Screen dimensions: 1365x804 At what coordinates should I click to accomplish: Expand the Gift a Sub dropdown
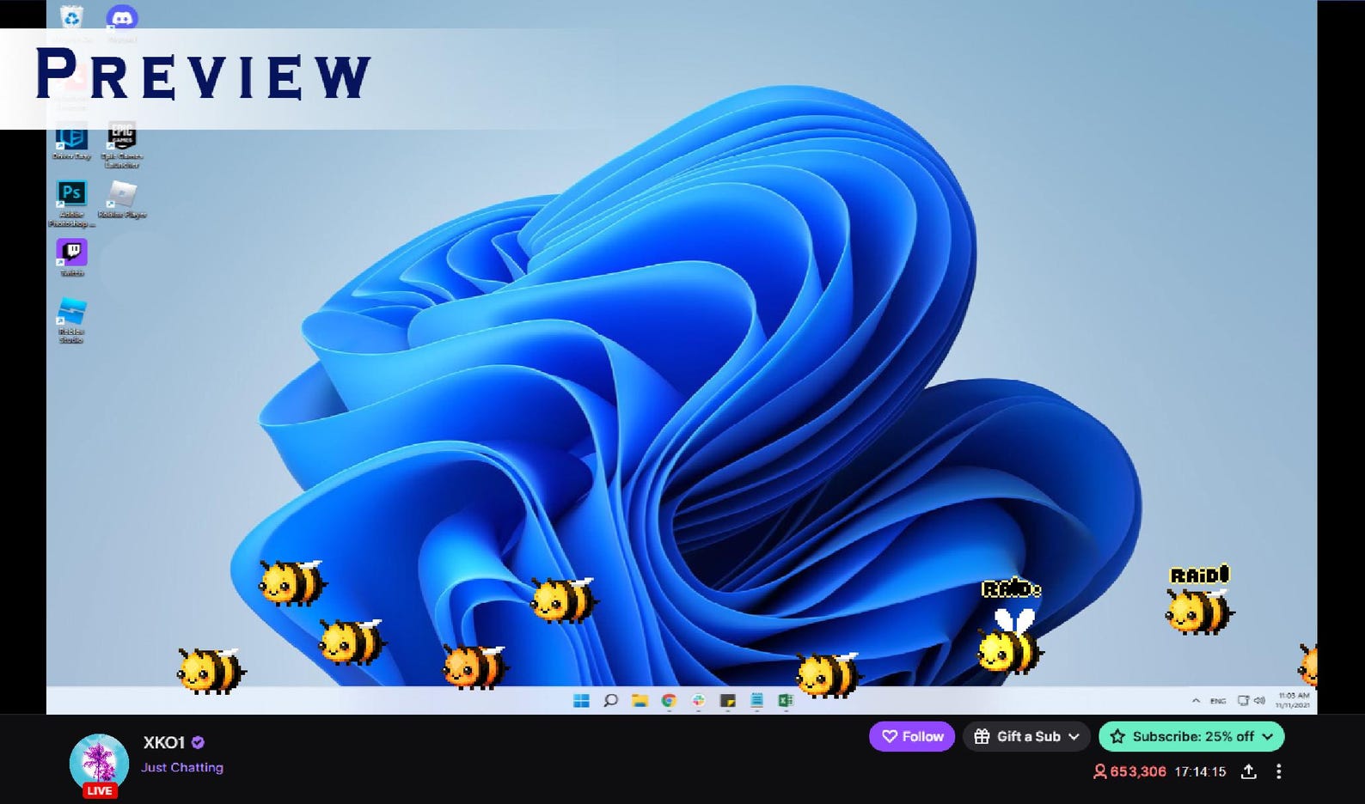coord(1026,736)
